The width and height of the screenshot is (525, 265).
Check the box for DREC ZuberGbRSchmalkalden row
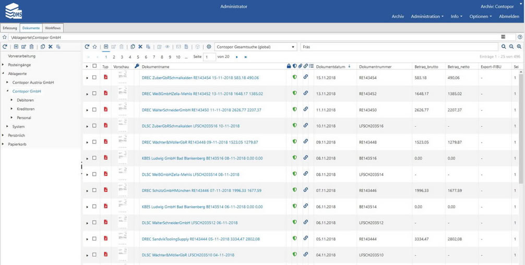tap(94, 78)
